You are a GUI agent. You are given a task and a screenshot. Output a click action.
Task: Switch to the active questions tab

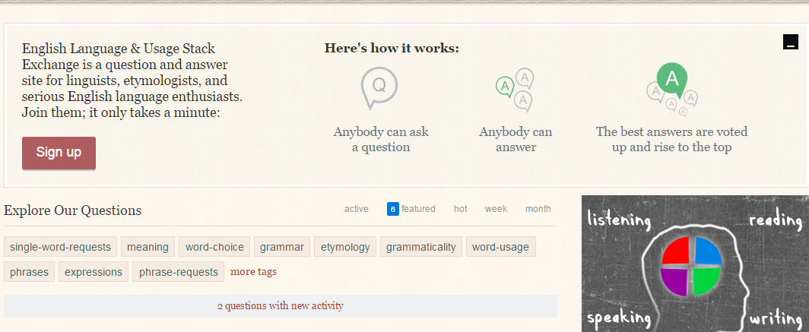click(x=357, y=209)
